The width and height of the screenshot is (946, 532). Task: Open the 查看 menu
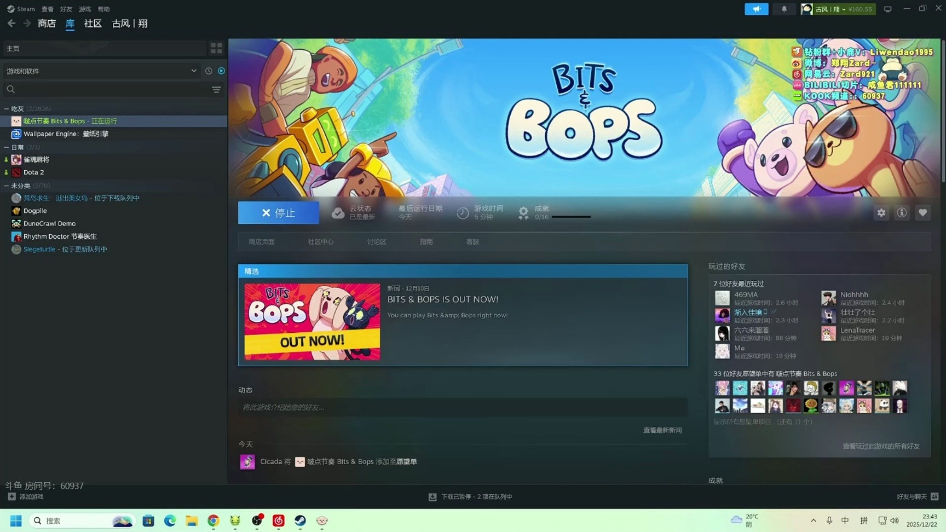tap(48, 9)
